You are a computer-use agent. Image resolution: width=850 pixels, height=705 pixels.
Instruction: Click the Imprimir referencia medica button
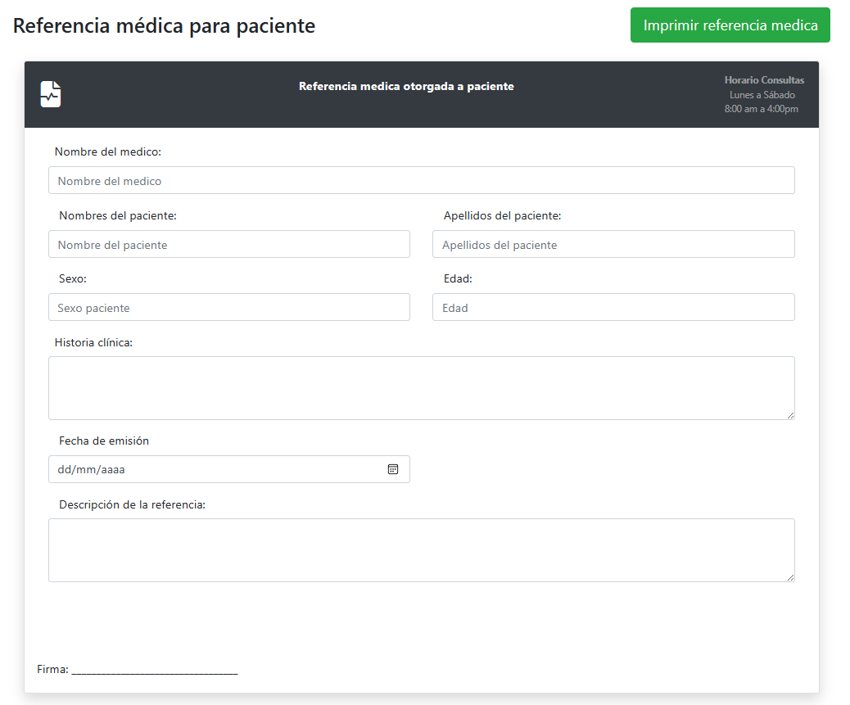(x=730, y=25)
